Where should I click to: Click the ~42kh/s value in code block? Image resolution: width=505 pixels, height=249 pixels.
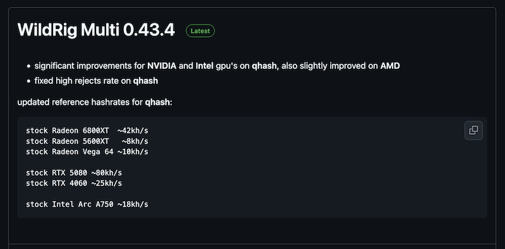coord(133,131)
